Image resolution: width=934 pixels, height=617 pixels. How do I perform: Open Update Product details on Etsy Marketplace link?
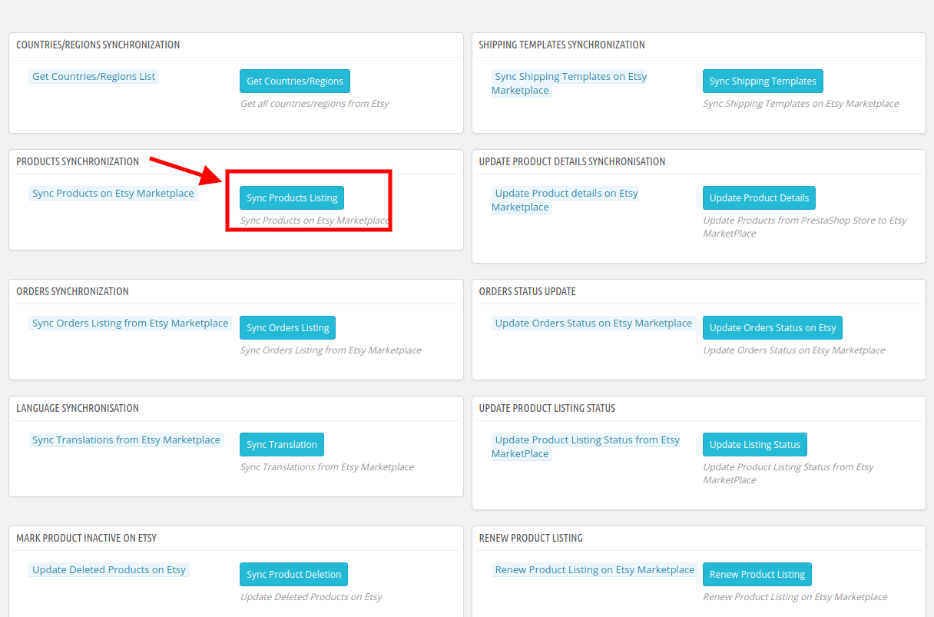click(x=565, y=201)
